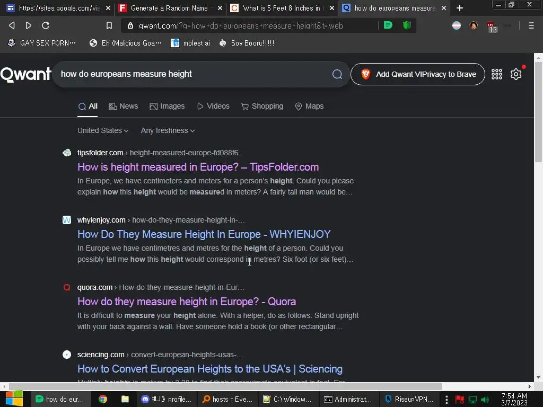Select the All search tab
Image resolution: width=543 pixels, height=407 pixels.
click(87, 106)
